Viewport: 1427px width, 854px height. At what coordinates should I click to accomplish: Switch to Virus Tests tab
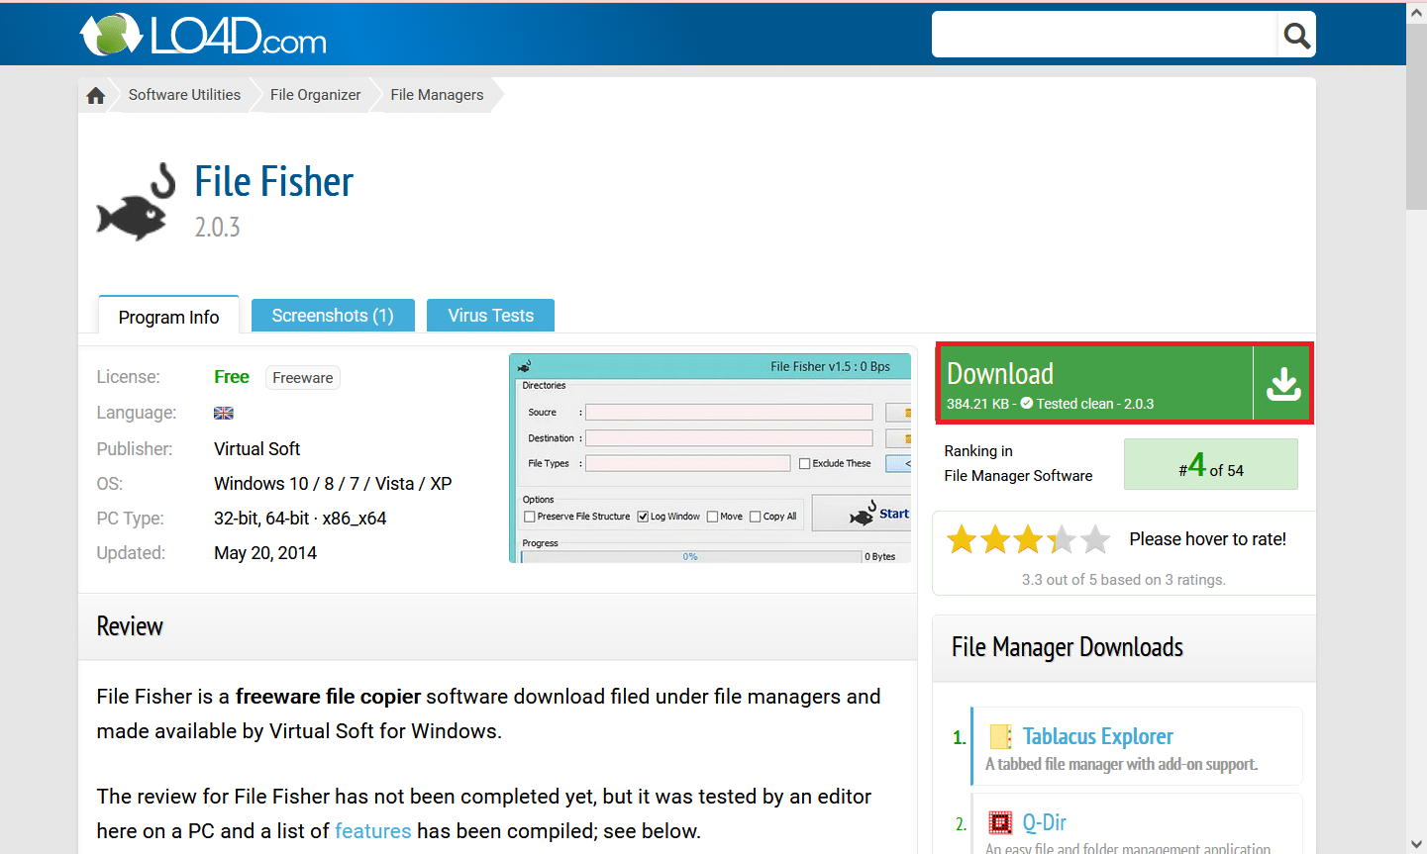pos(490,316)
